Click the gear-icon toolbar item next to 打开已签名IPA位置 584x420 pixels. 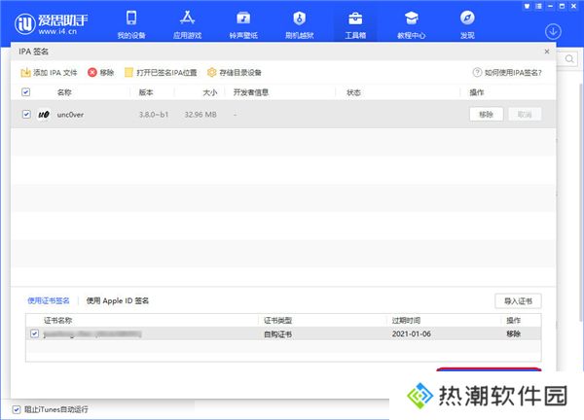coord(235,73)
